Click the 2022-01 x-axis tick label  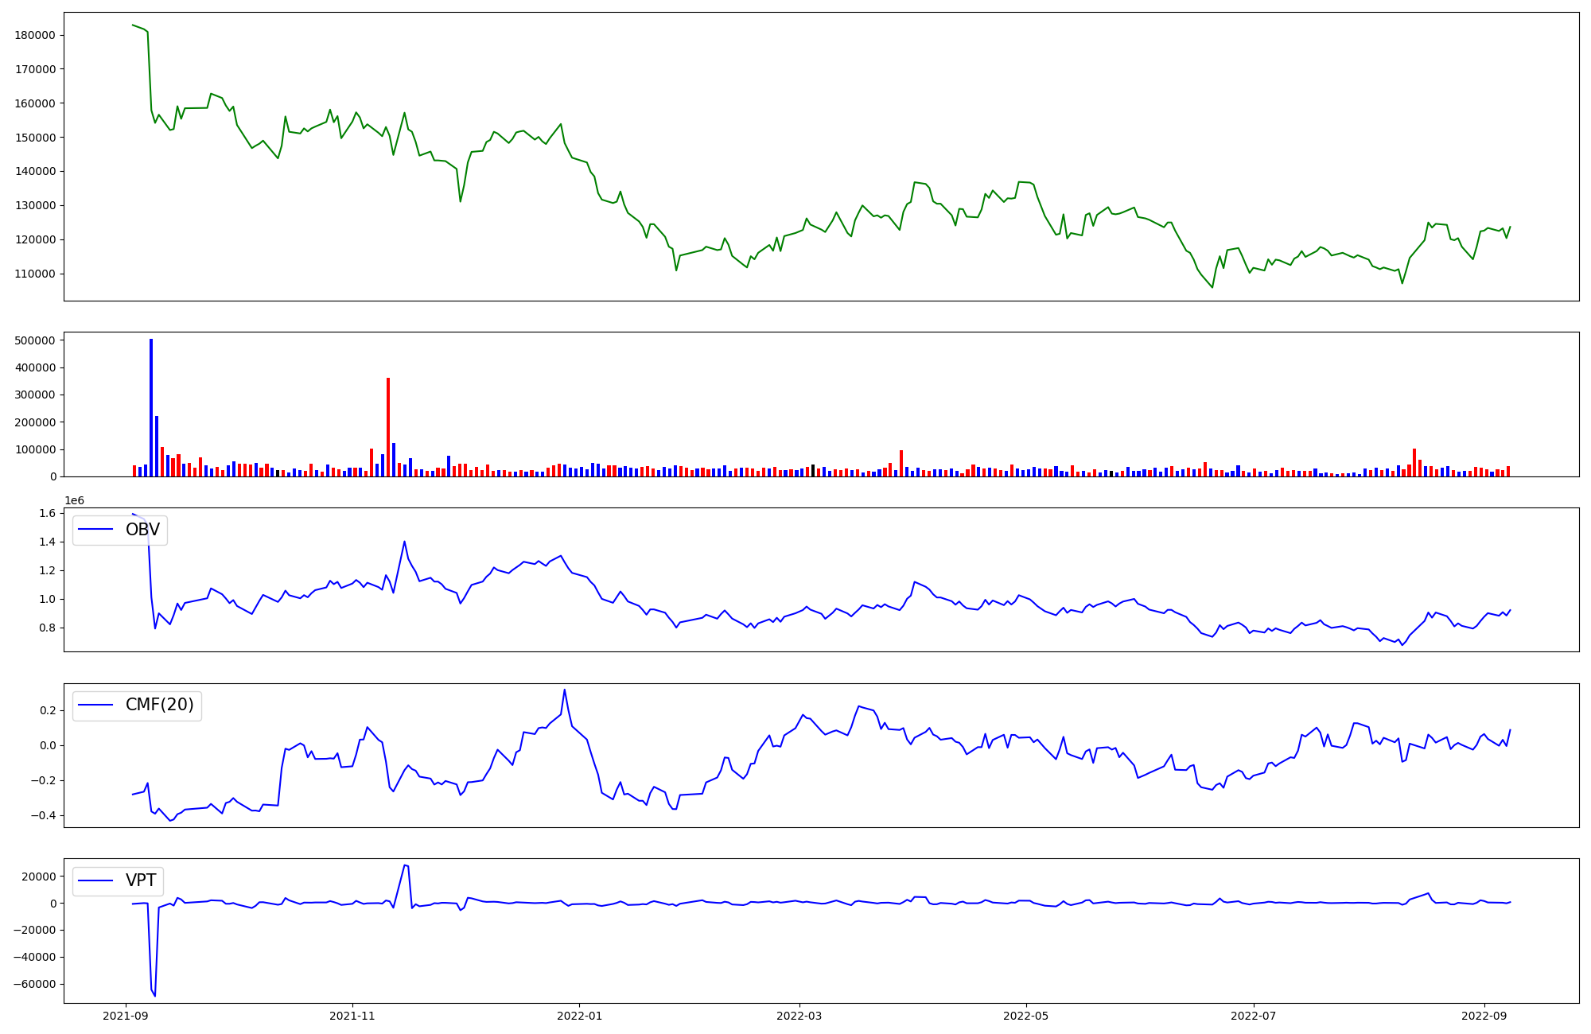coord(579,1016)
